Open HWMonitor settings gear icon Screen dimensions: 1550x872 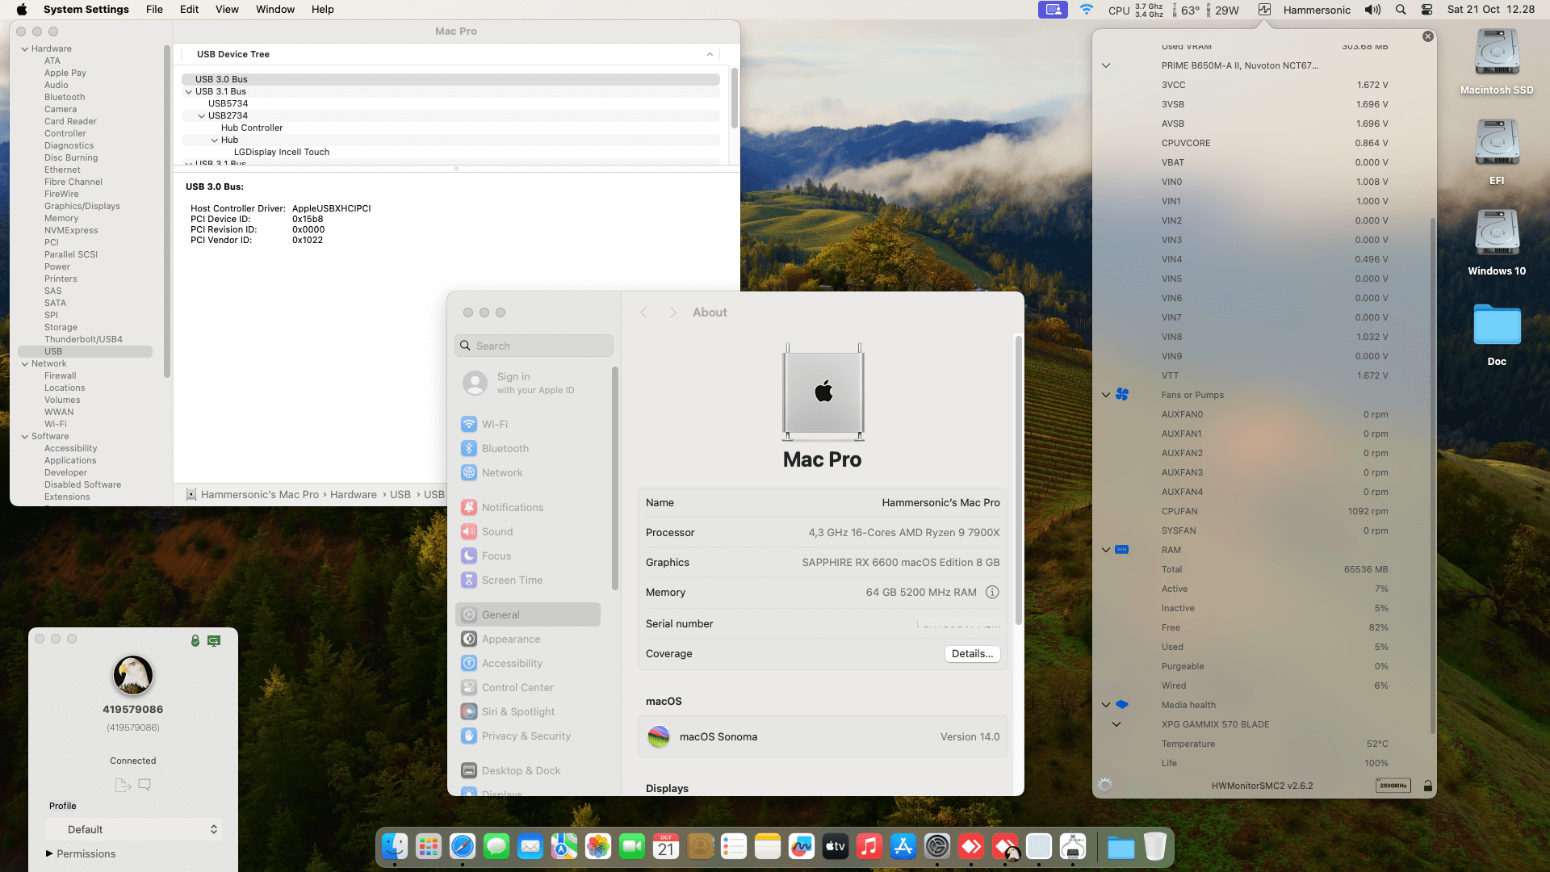1105,785
